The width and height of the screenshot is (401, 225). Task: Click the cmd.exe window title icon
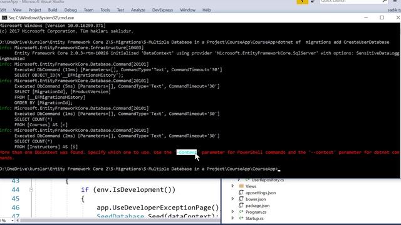(4, 17)
